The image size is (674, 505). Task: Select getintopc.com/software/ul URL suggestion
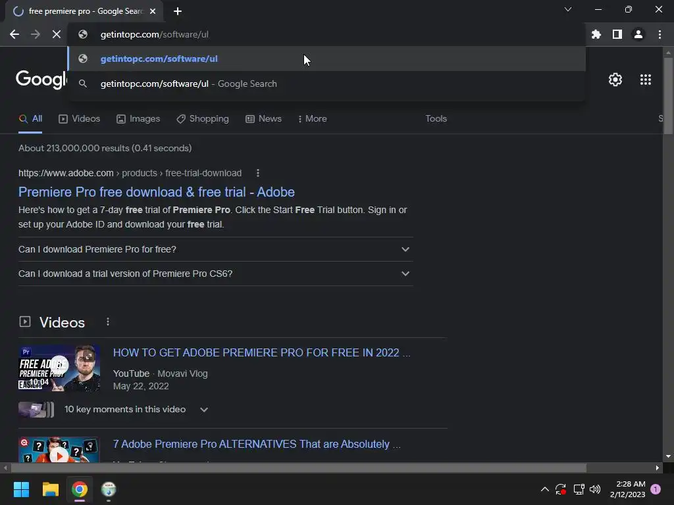326,59
